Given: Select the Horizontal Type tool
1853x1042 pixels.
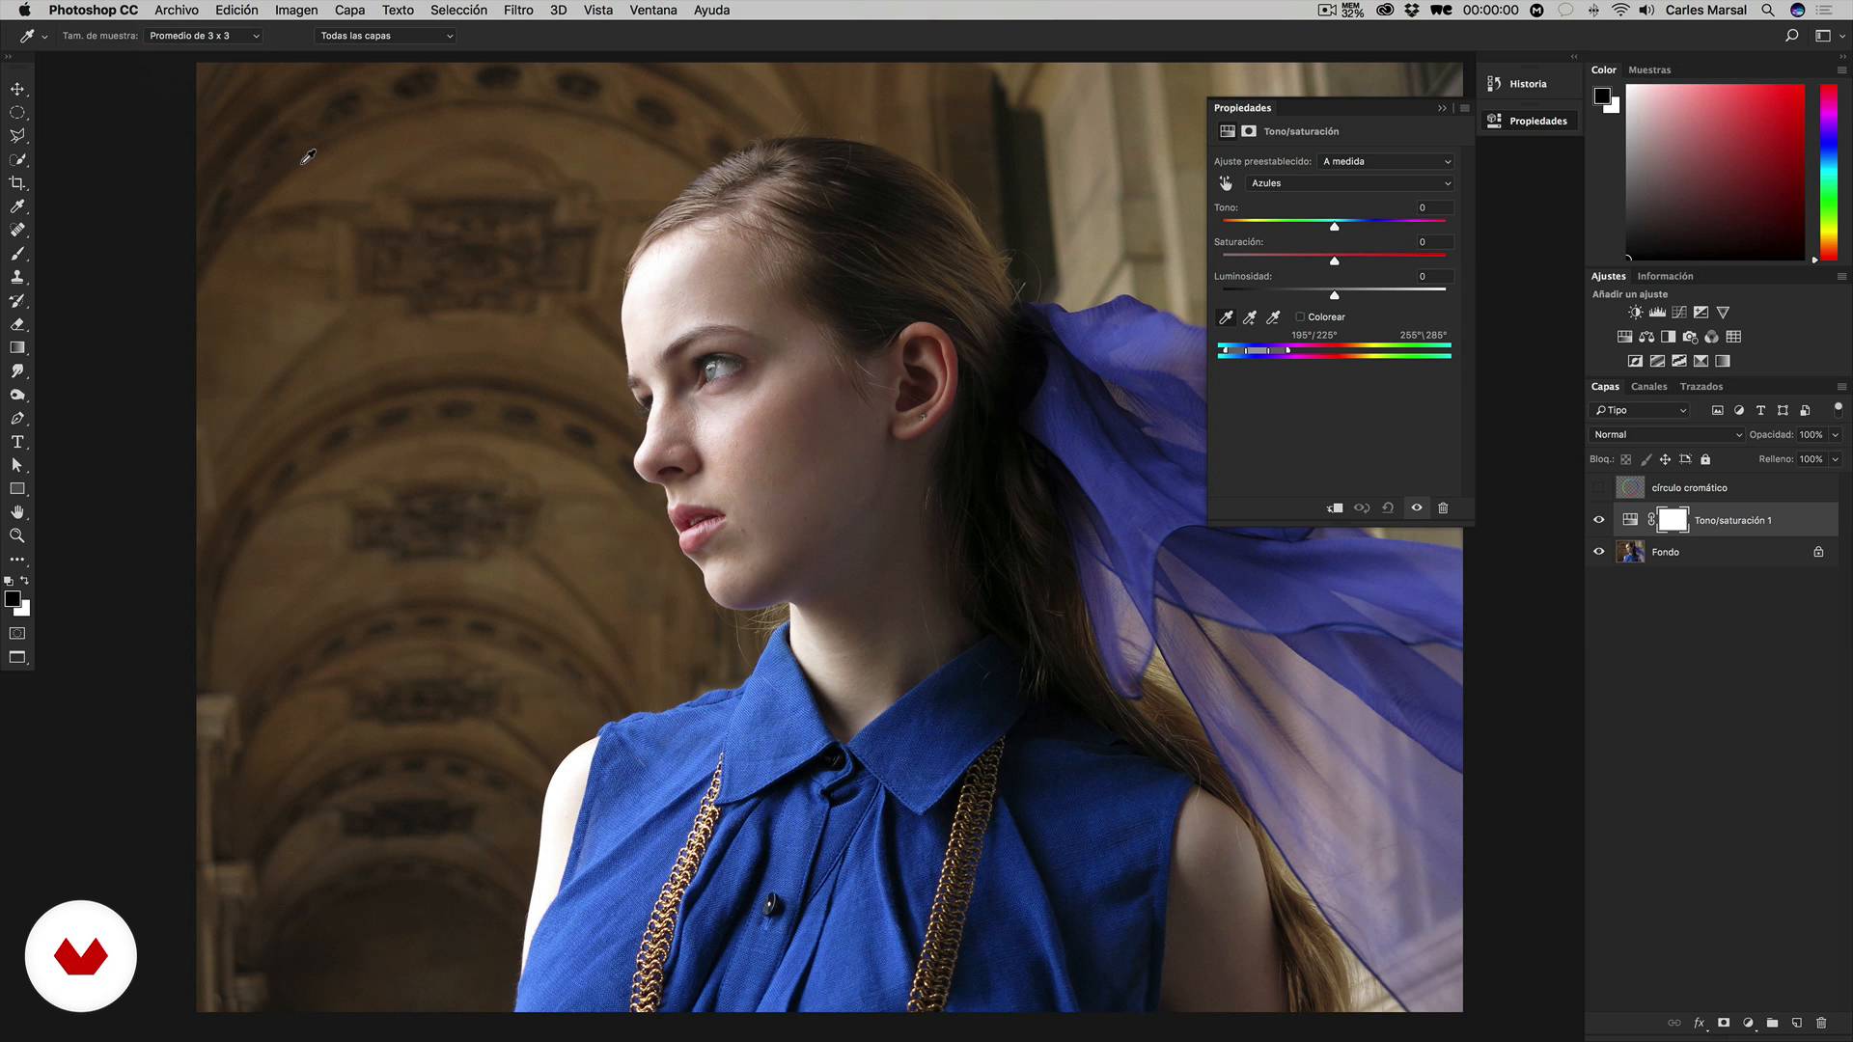Looking at the screenshot, I should [x=17, y=442].
